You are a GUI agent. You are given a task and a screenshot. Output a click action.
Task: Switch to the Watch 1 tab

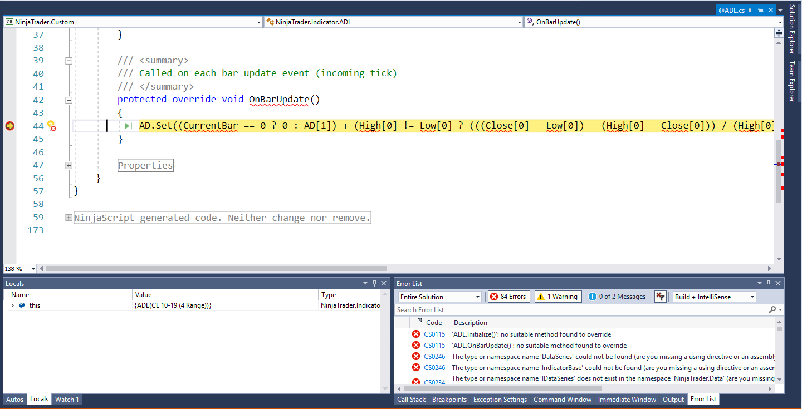(x=66, y=399)
